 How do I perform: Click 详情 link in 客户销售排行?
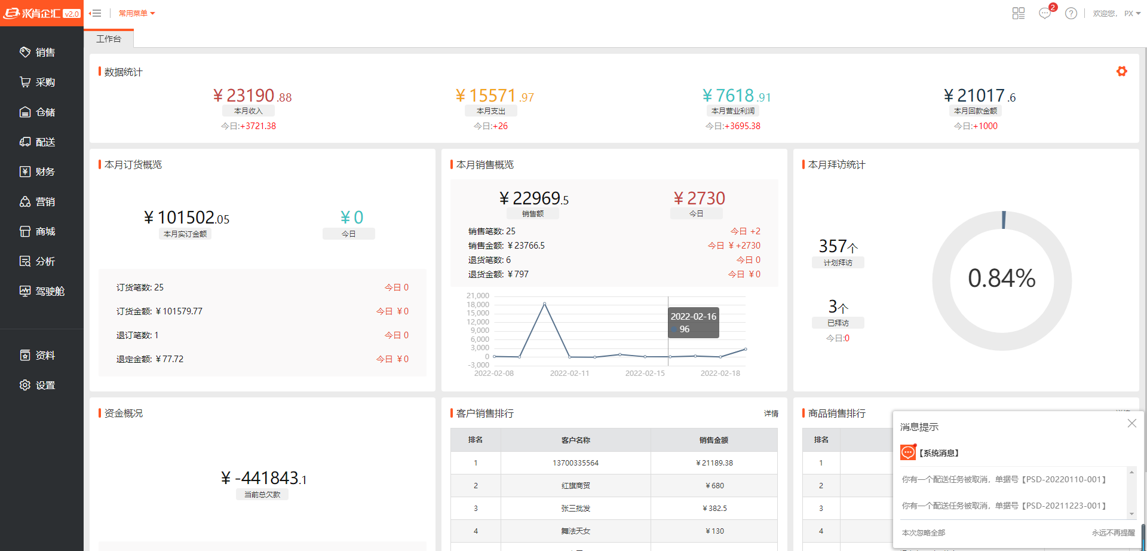(771, 414)
